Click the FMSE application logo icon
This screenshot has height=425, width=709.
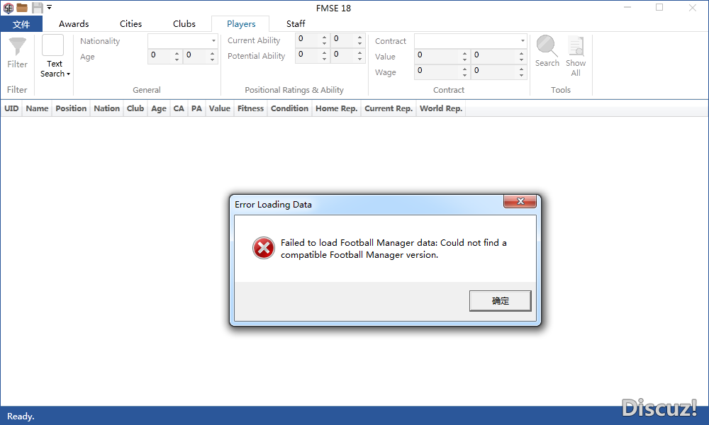[x=8, y=8]
